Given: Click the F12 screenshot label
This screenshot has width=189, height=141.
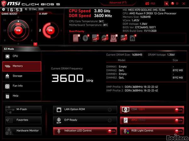Looking at the screenshot, I should point(153,3).
